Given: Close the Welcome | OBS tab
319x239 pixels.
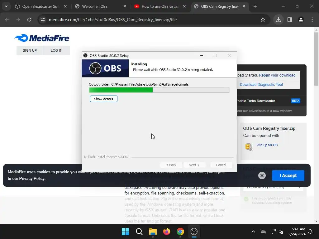Looking at the screenshot, I should (125, 6).
